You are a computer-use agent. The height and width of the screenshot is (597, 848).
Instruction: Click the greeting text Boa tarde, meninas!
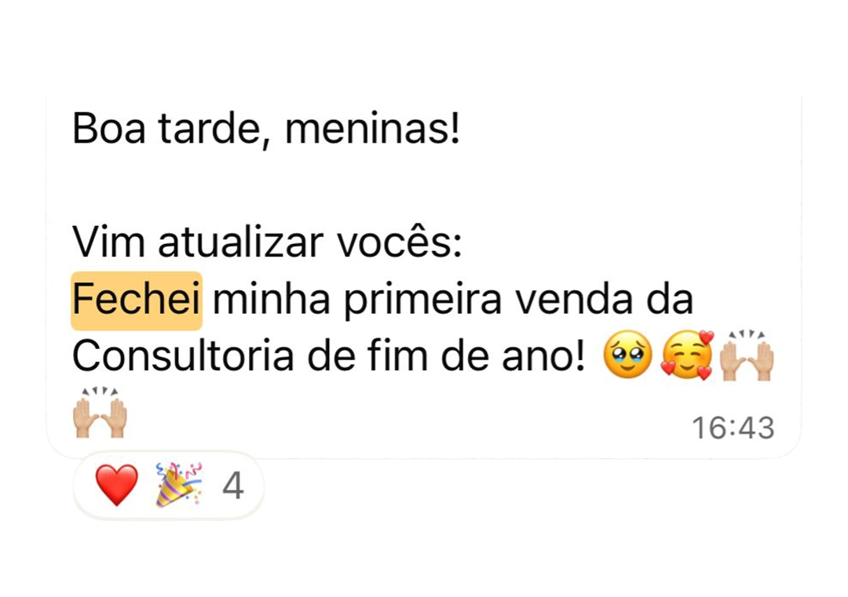pyautogui.click(x=265, y=129)
